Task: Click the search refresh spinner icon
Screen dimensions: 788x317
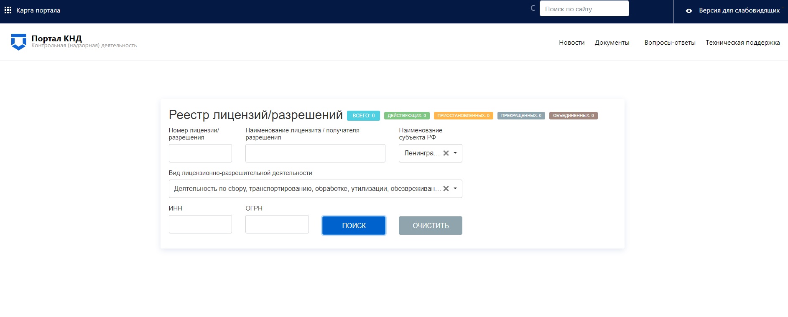Action: 533,8
